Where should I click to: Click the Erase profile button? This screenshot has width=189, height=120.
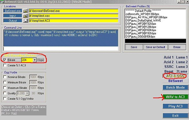tap(177, 47)
